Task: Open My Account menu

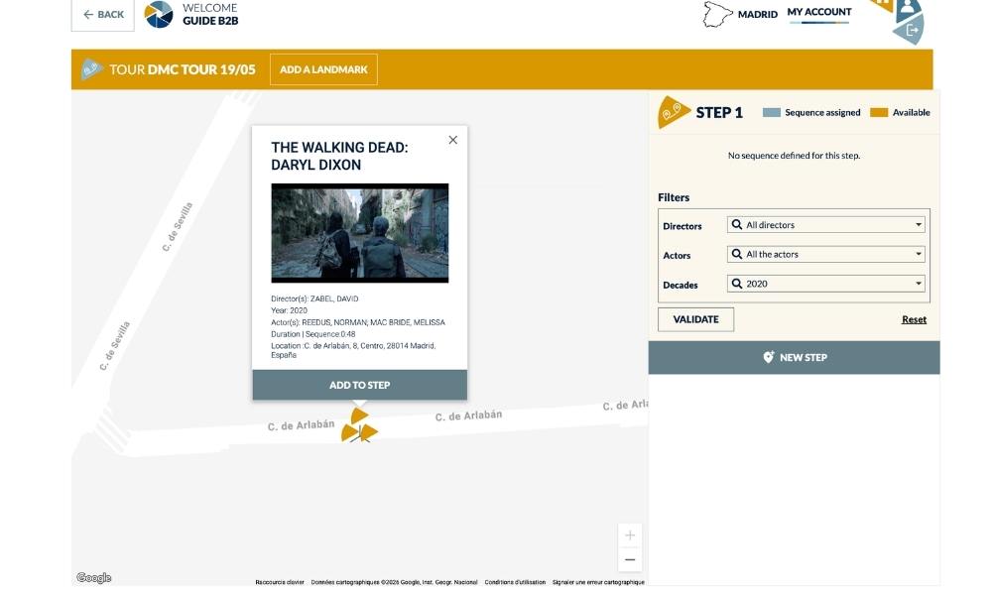Action: pyautogui.click(x=819, y=13)
